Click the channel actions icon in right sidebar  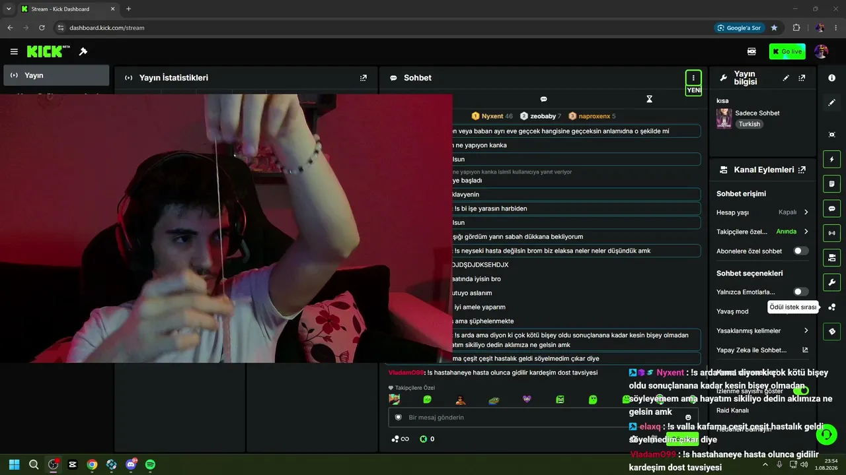831,257
